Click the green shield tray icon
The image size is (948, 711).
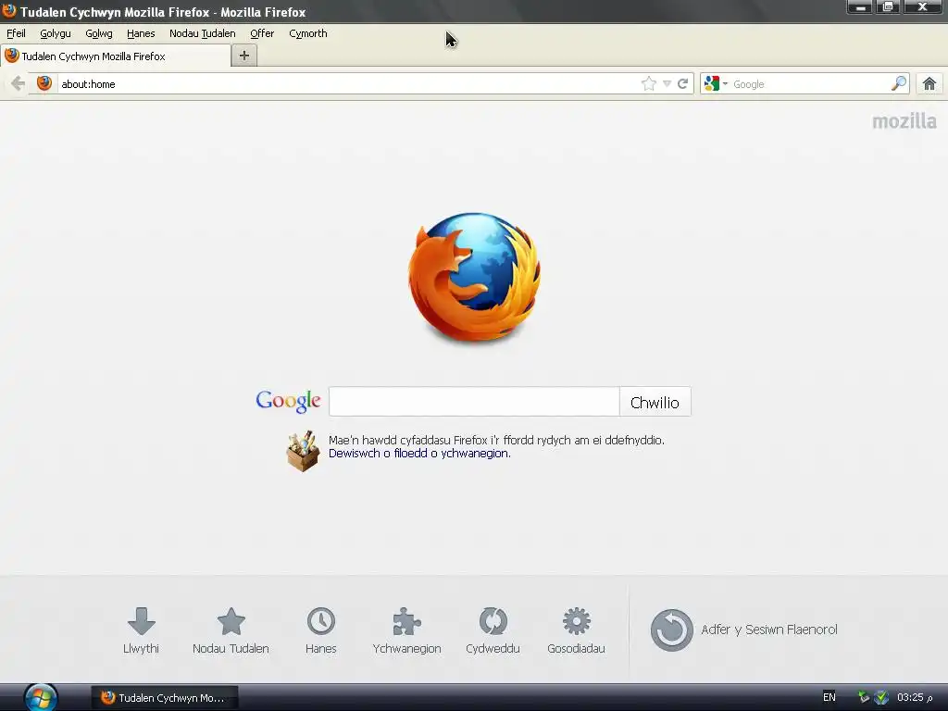[881, 697]
